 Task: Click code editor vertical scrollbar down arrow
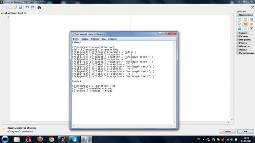(232, 120)
